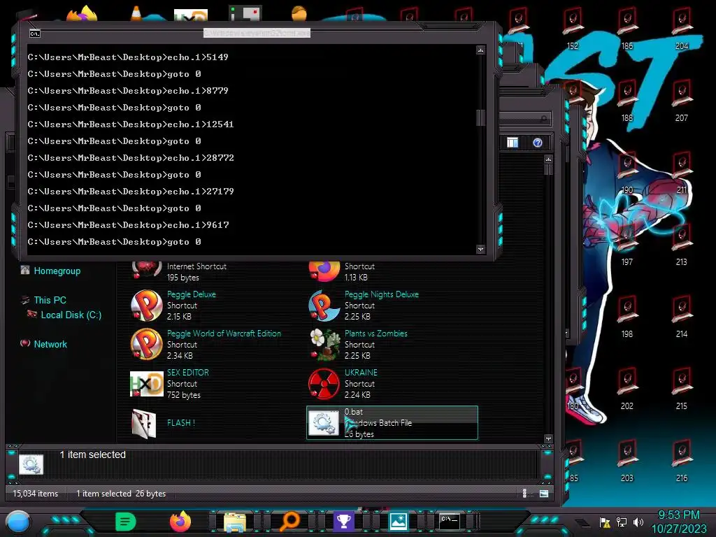Viewport: 716px width, 537px height.
Task: Switch Explorer to large icons view button
Action: pyautogui.click(x=544, y=493)
